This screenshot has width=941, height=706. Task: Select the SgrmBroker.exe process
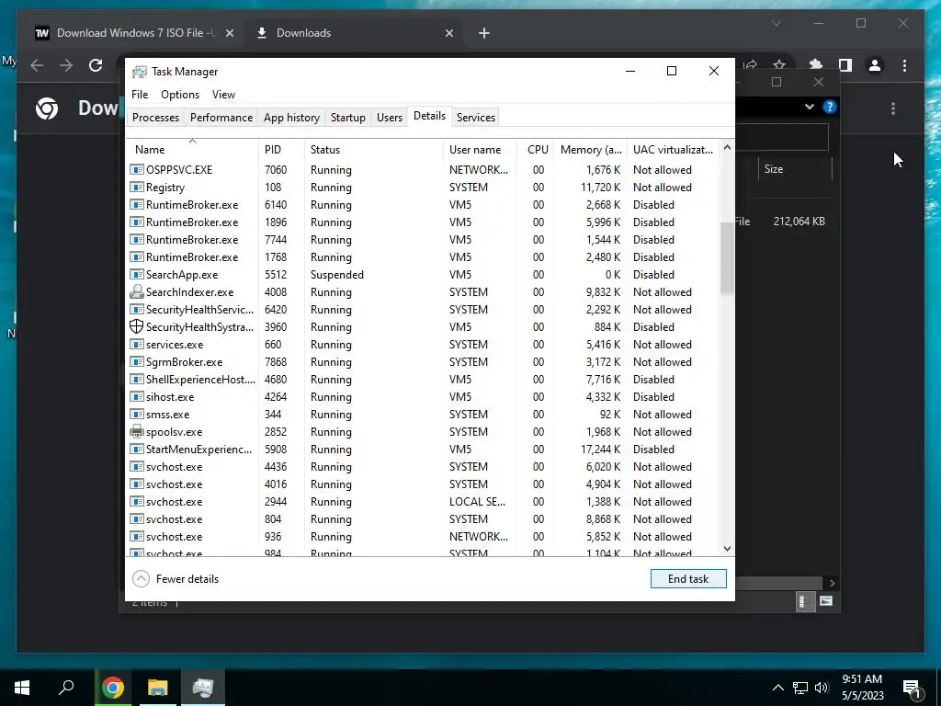pos(423,362)
